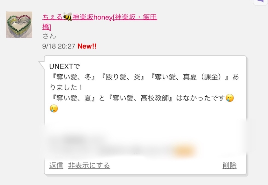The height and width of the screenshot is (185, 268).
Task: Delete the message using 削除
Action: (229, 166)
